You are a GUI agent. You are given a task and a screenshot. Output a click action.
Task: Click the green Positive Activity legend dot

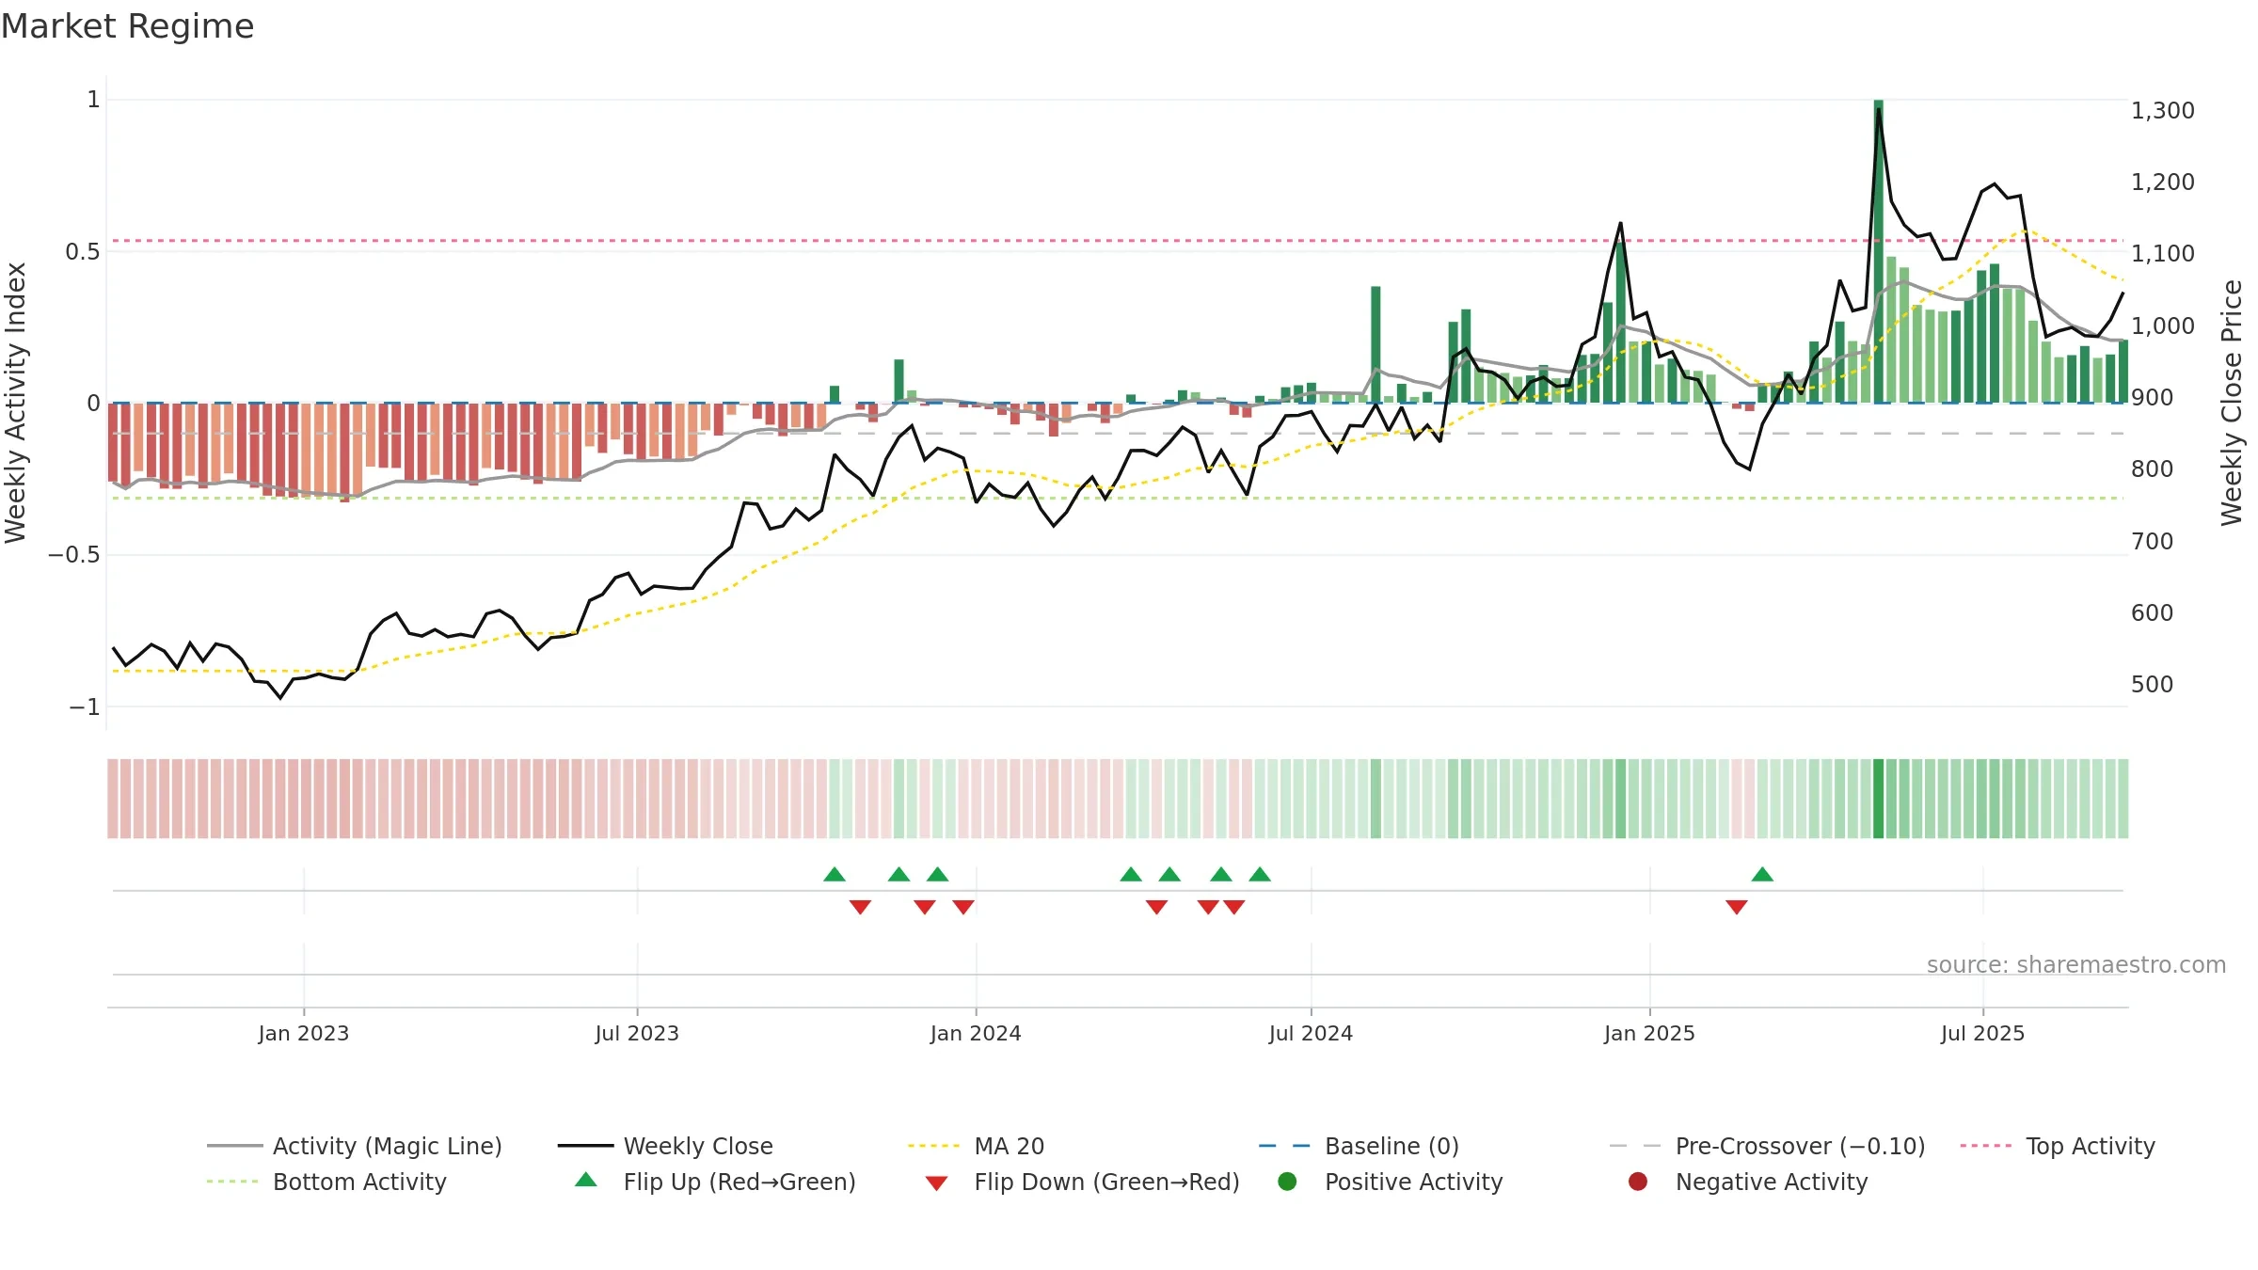(1287, 1182)
